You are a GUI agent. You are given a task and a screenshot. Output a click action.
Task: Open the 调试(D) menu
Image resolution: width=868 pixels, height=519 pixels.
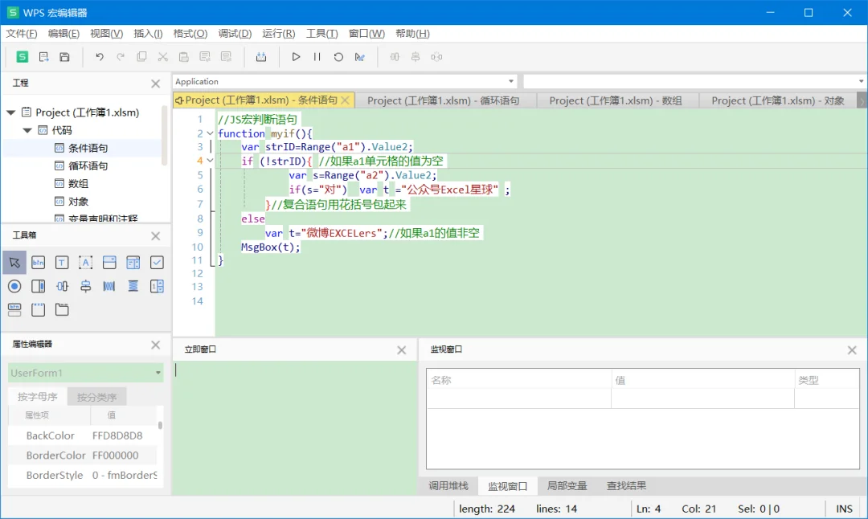tap(235, 34)
